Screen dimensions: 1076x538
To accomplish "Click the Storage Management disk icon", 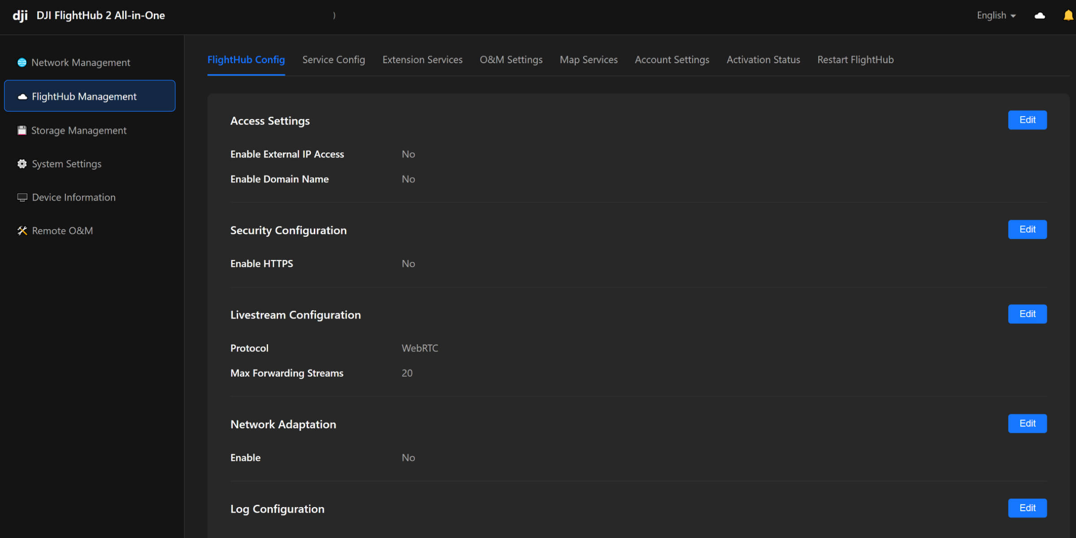I will [22, 130].
